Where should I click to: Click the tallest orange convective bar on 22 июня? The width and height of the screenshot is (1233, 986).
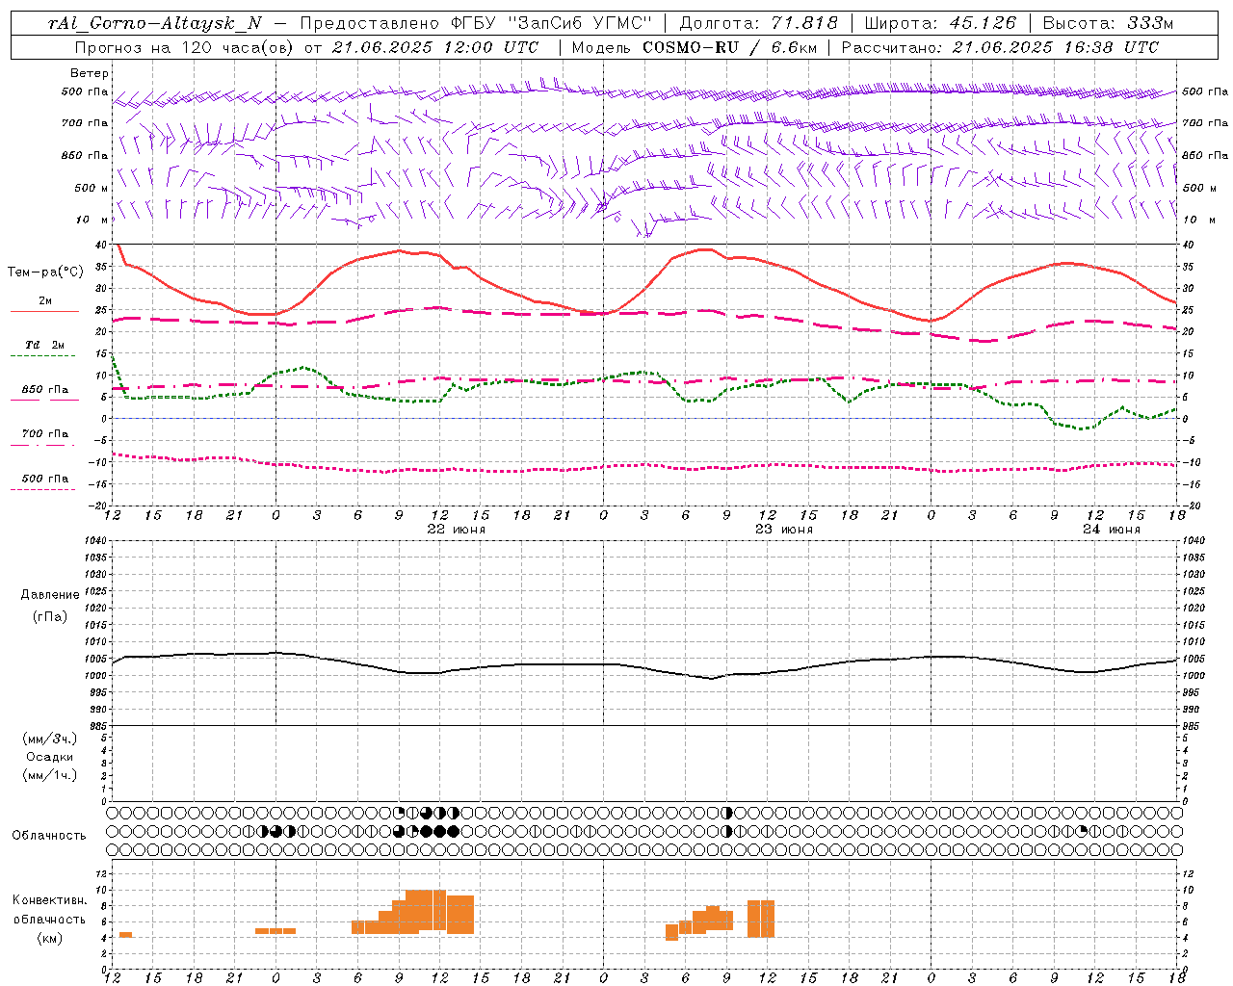pyautogui.click(x=426, y=912)
